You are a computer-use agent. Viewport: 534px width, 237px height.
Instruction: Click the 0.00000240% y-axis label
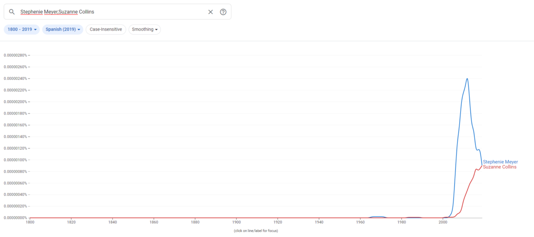[x=16, y=79]
